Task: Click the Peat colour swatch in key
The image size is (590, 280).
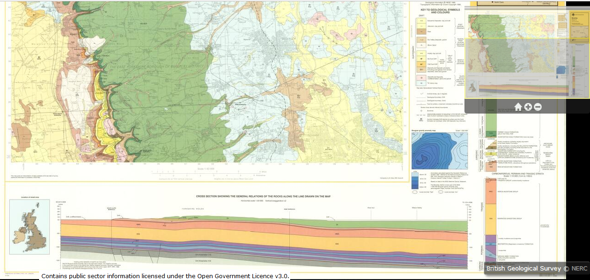Action: pos(421,32)
